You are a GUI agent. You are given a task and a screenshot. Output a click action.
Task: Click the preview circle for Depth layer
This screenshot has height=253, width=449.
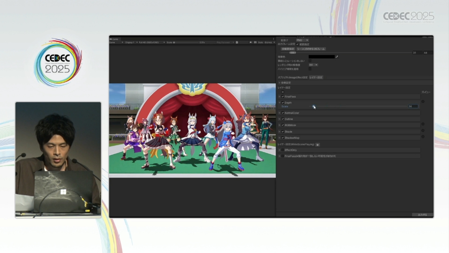(x=423, y=102)
